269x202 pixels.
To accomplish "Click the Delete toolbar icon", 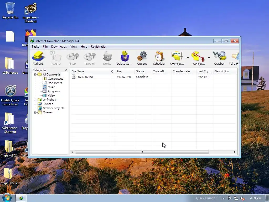I will pyautogui.click(x=107, y=58).
